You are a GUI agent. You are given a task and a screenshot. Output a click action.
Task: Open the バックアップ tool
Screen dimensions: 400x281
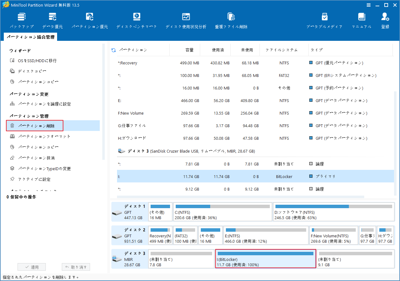pos(21,19)
